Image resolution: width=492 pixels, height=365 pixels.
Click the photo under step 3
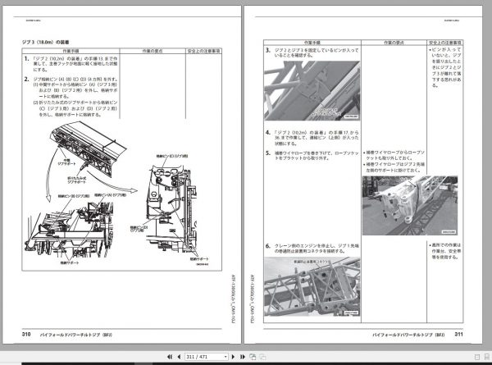pyautogui.click(x=312, y=90)
